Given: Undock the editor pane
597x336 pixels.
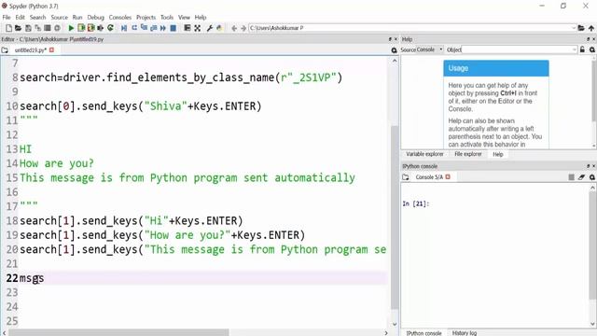Looking at the screenshot, I should coord(390,39).
